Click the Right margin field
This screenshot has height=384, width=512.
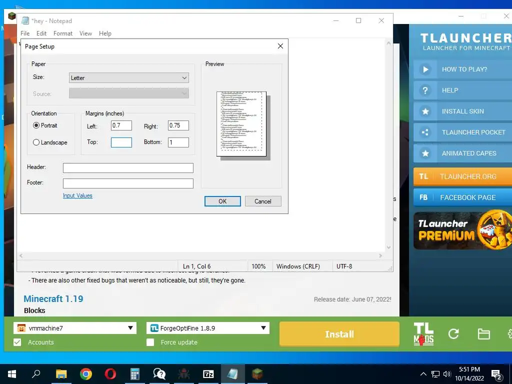pos(178,125)
